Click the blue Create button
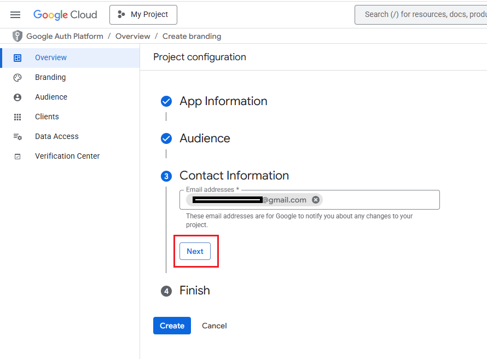The image size is (487, 359). click(172, 326)
